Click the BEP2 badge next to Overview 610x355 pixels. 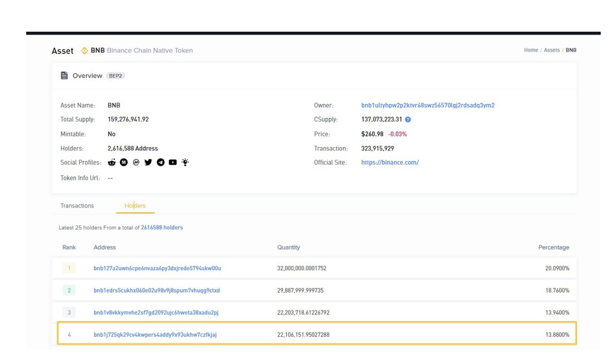click(x=116, y=76)
